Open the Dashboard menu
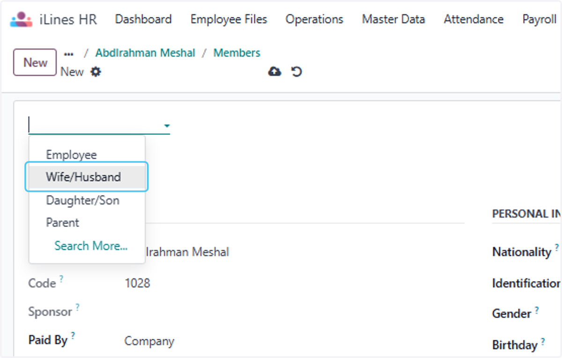Viewport: 562px width, 358px height. point(143,19)
